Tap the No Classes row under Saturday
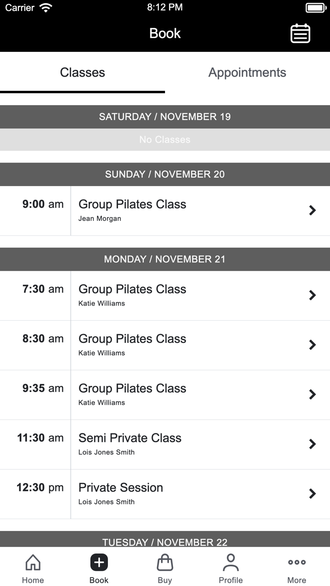The height and width of the screenshot is (586, 330). 165,139
